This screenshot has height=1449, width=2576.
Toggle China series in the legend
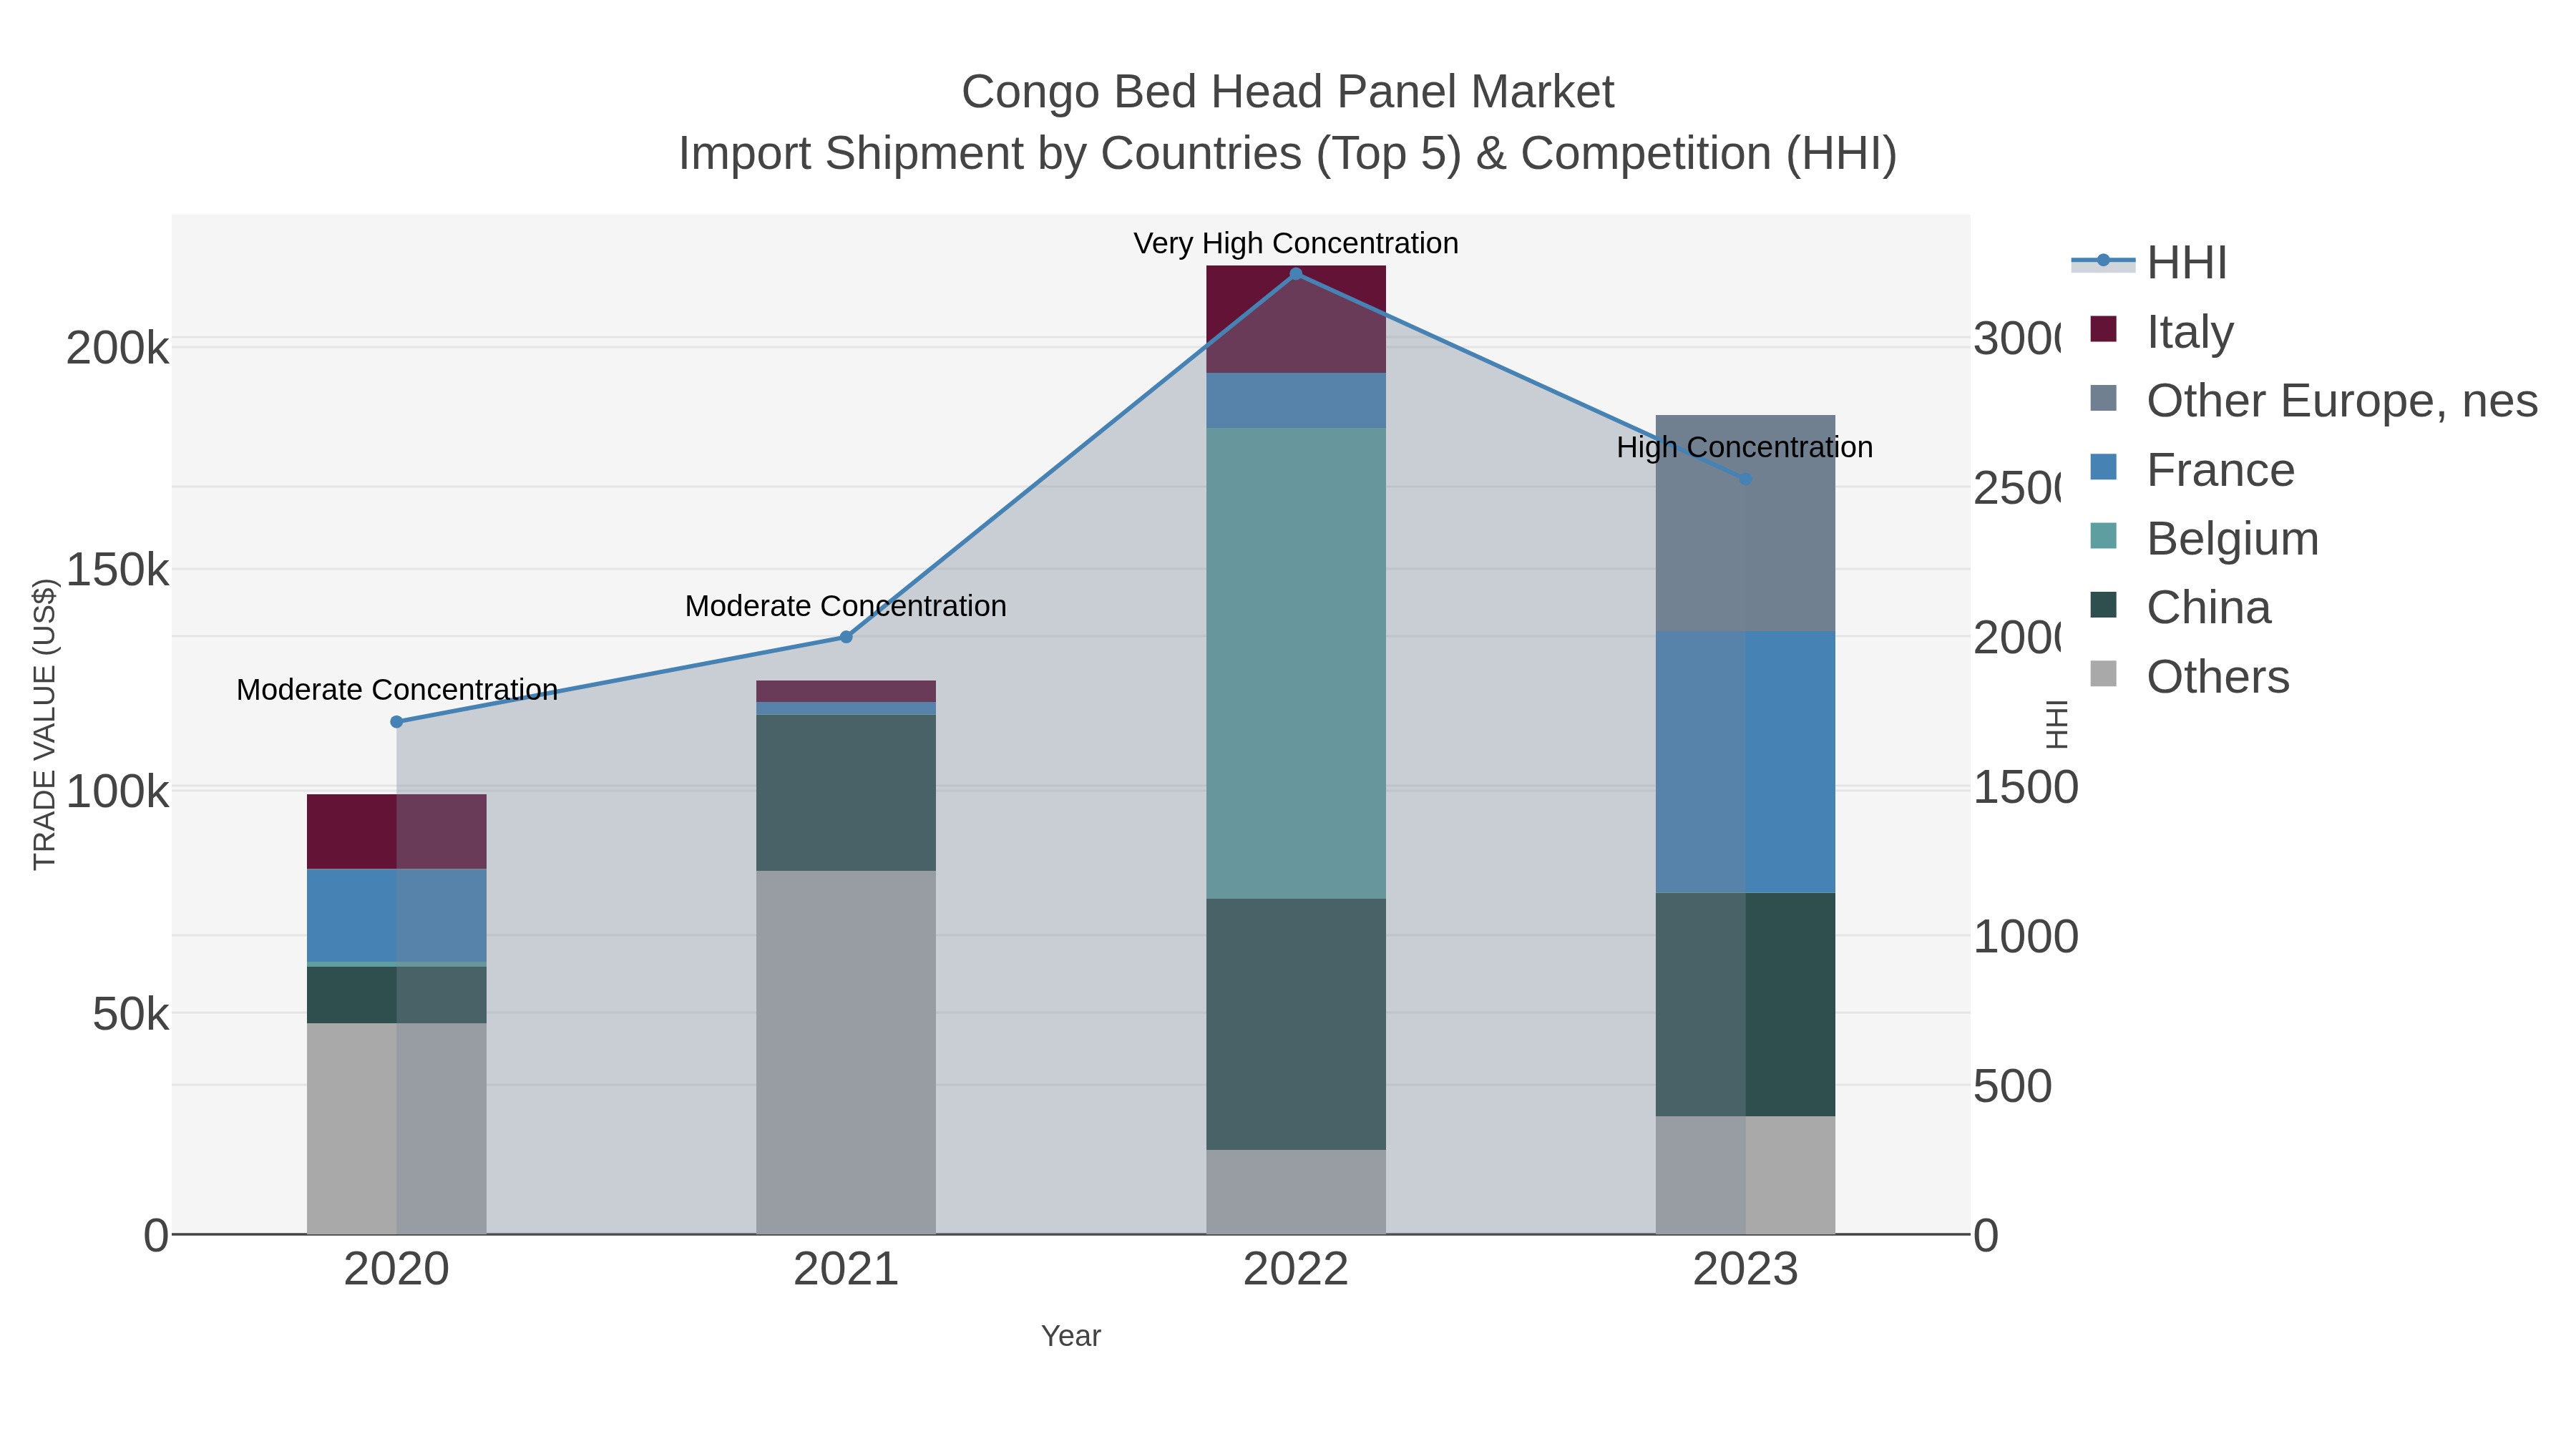tap(2180, 607)
